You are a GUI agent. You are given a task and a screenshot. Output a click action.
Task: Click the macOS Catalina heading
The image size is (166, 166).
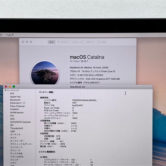click(x=87, y=57)
